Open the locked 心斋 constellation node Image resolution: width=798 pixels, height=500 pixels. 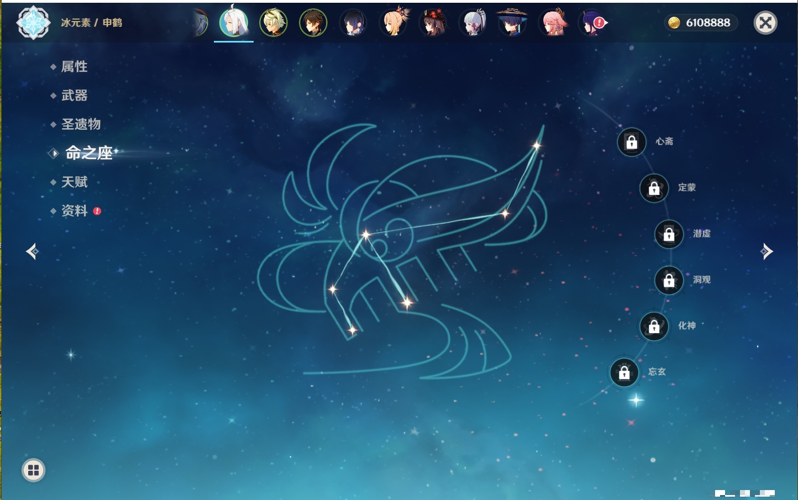point(632,143)
